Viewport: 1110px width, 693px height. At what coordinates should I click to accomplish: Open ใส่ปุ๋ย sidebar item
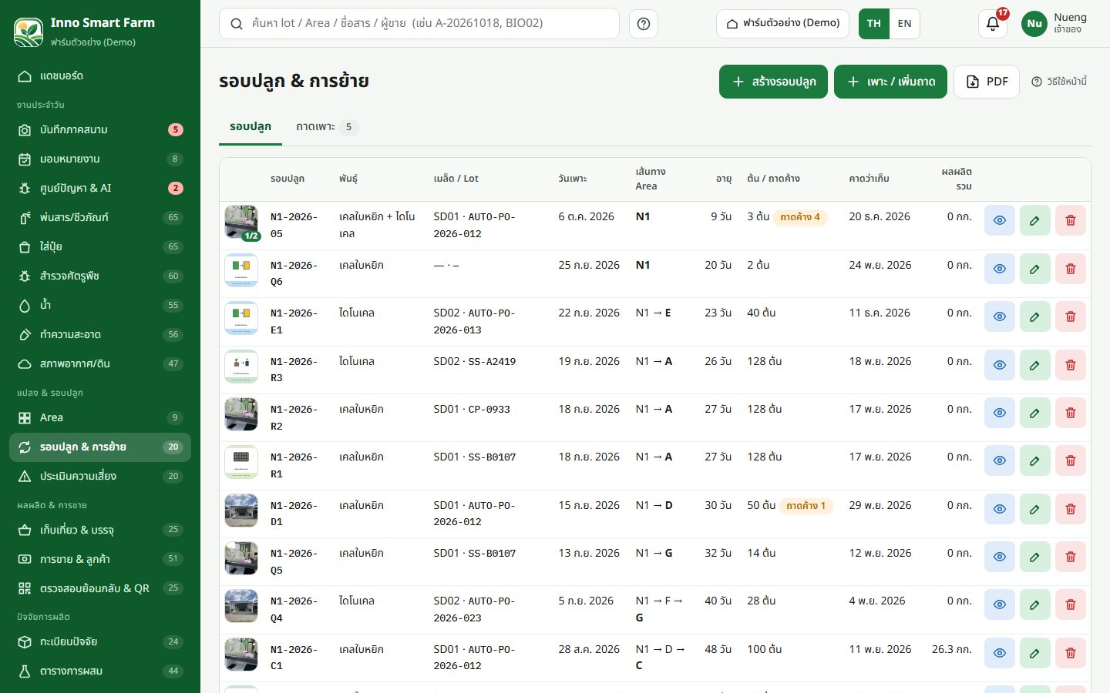(100, 246)
